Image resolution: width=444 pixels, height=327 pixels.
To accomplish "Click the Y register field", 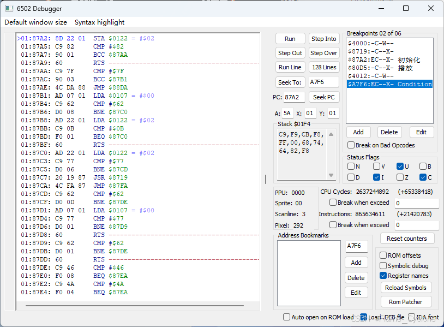I will (333, 114).
